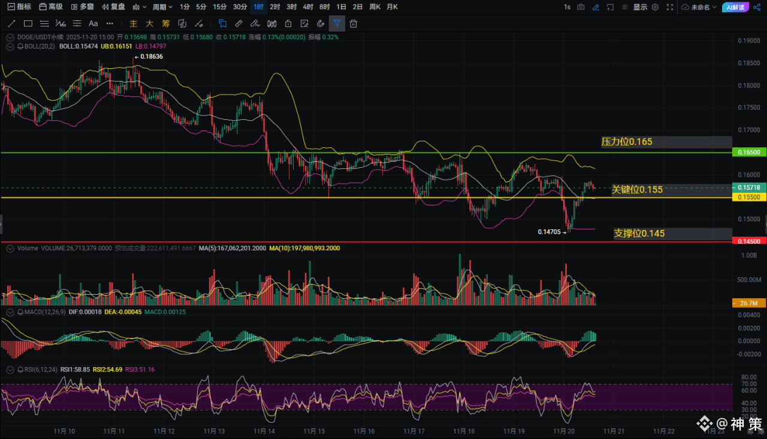Toggle the MACD indicator alert bell
The height and width of the screenshot is (439, 767).
tap(20, 313)
